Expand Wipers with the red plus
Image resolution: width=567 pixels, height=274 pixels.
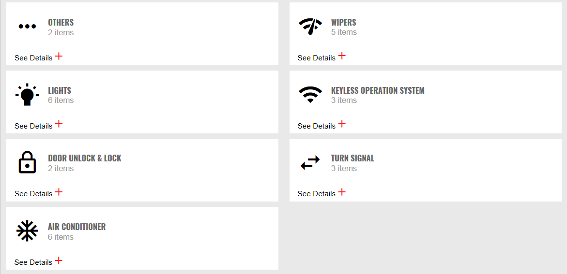point(342,56)
